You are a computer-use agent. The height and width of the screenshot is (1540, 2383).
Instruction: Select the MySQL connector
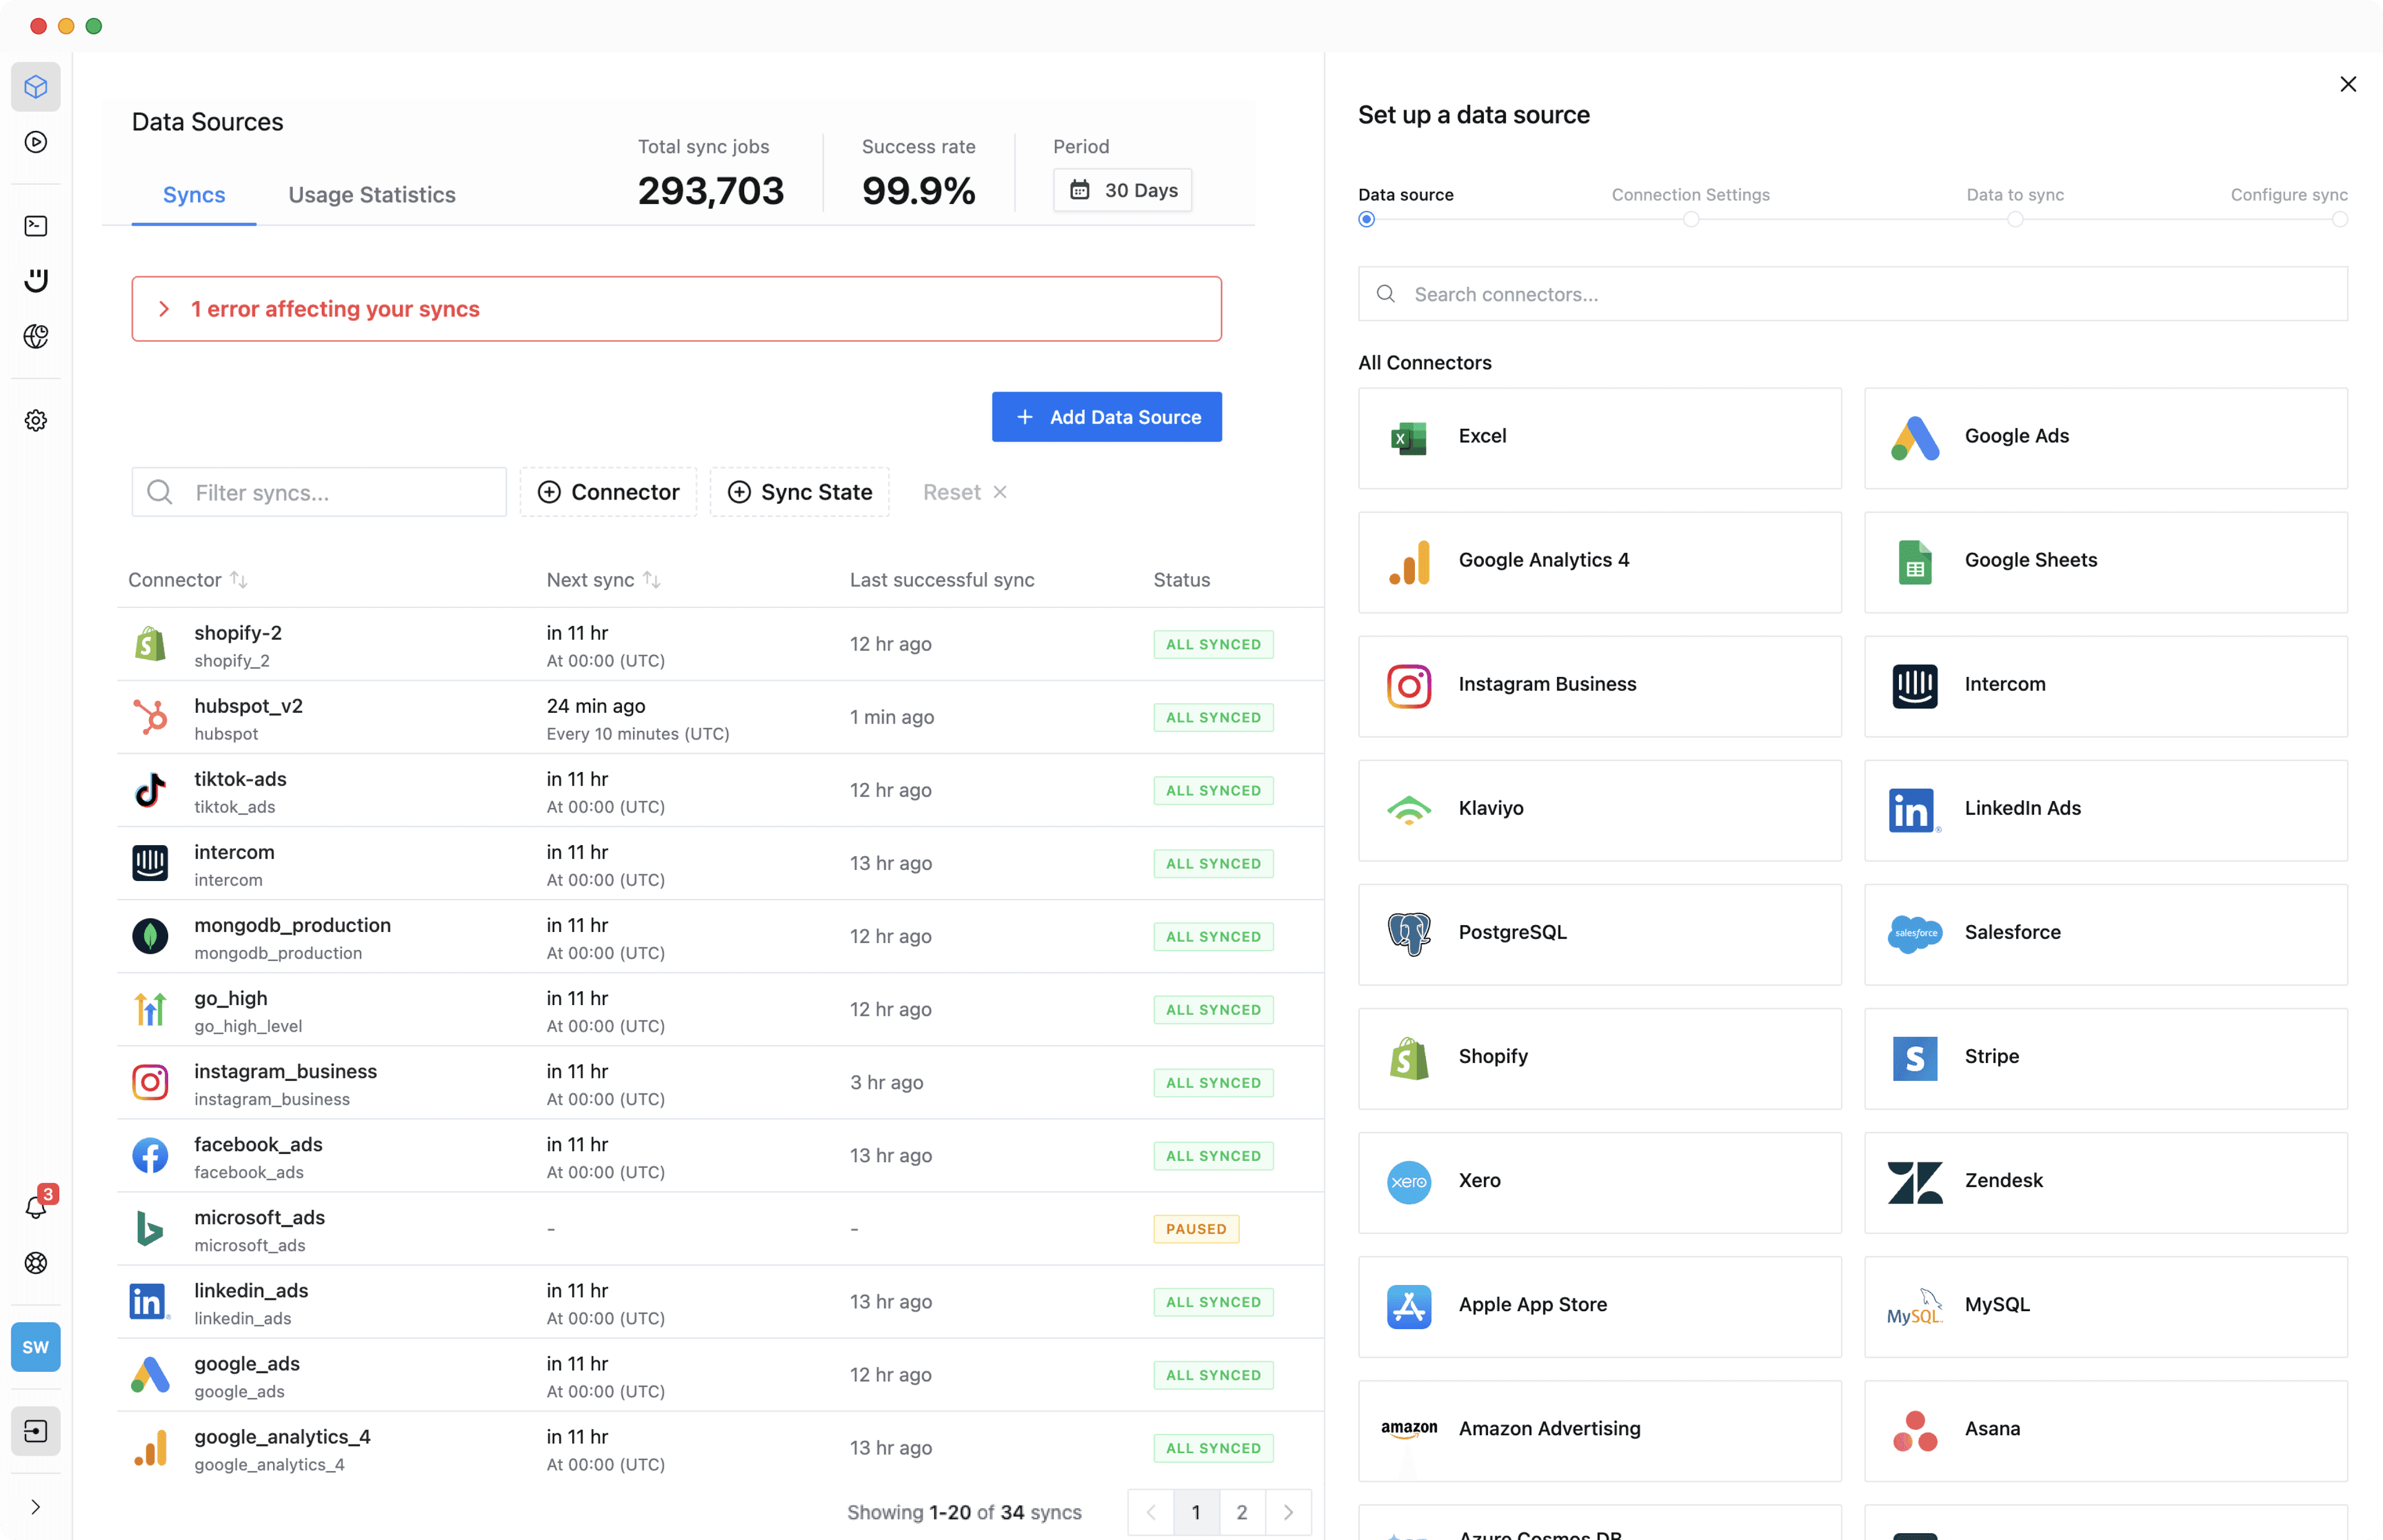2106,1306
